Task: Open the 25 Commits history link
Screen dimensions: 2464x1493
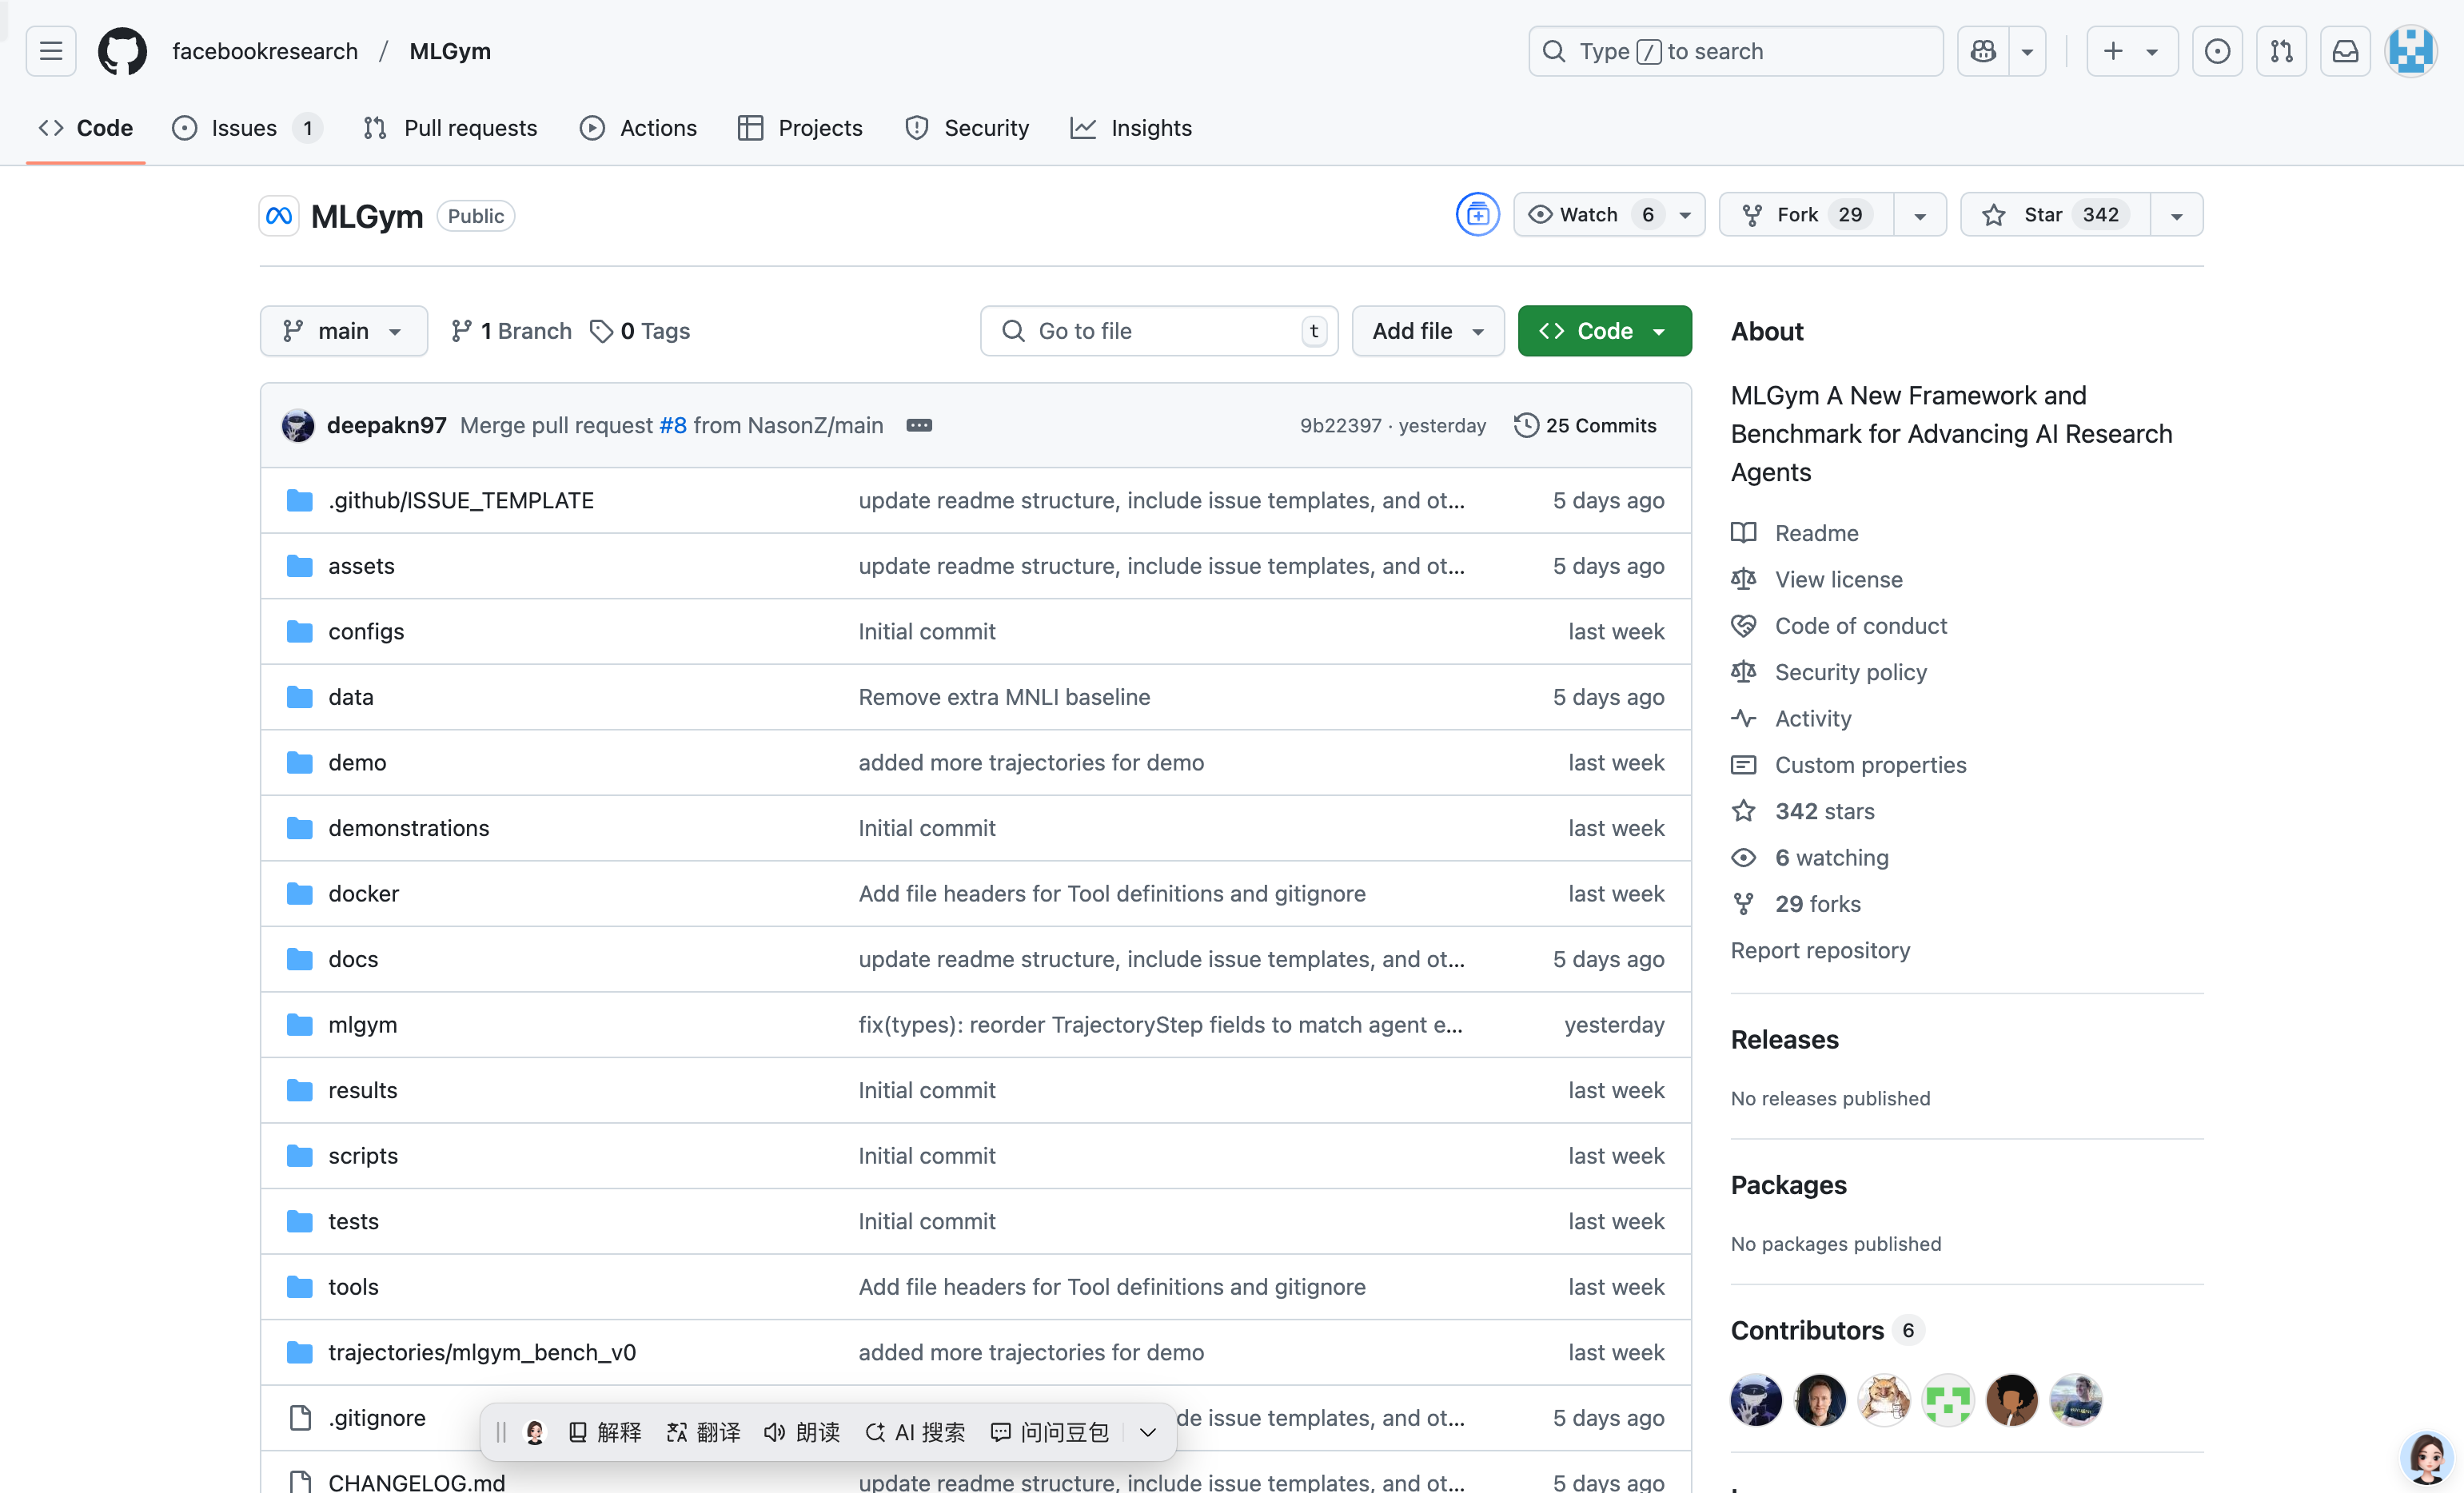Action: (x=1585, y=426)
